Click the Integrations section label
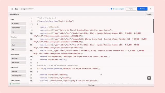 [x=14, y=67]
